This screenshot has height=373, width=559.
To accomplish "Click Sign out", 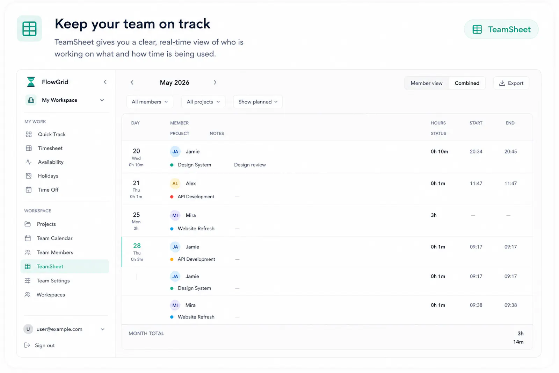I will tap(45, 345).
